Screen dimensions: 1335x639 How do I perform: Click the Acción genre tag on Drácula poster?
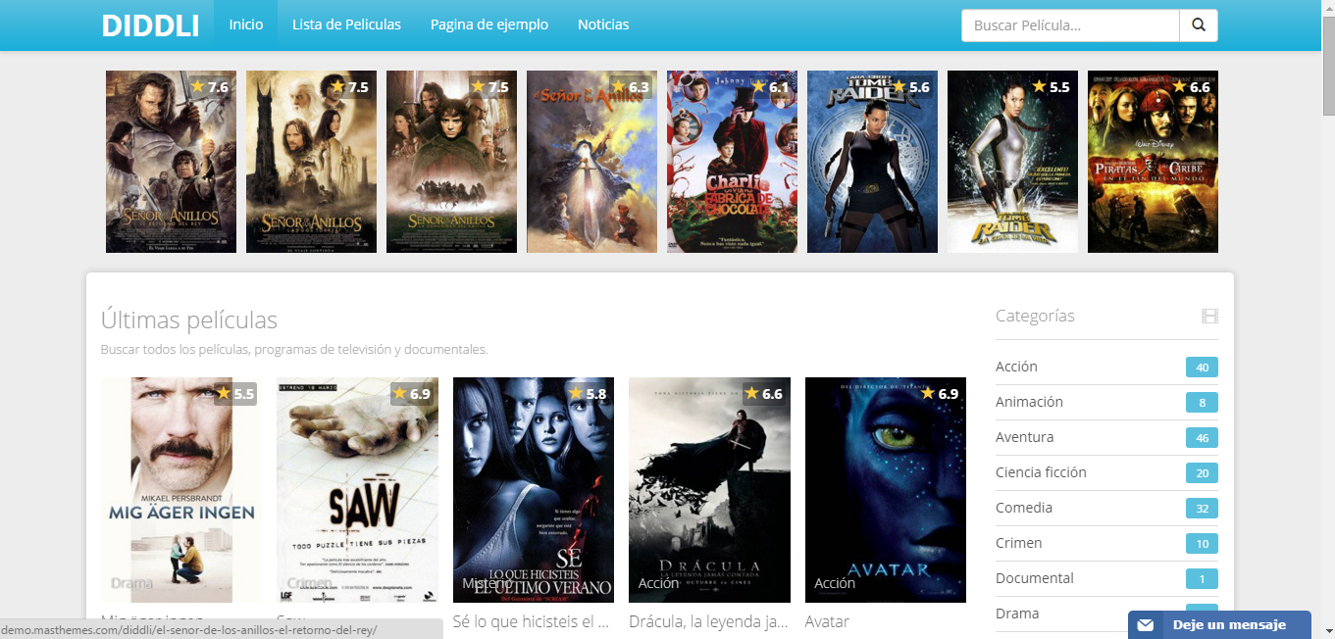(x=658, y=583)
